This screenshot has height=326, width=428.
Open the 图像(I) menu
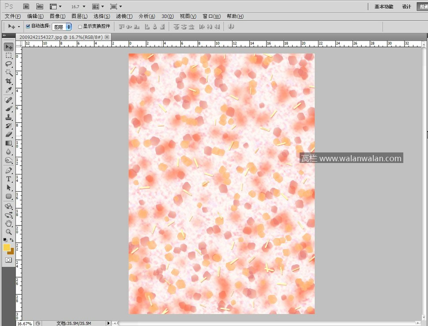[58, 16]
